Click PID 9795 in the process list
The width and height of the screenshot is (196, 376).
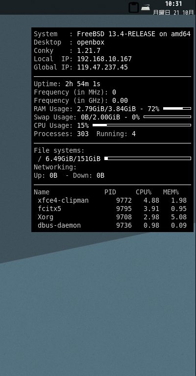tap(124, 209)
